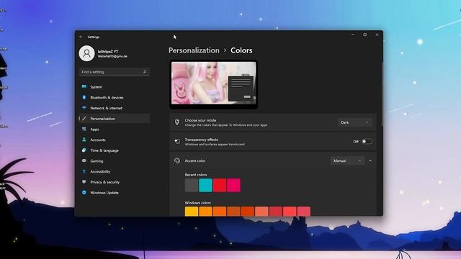
Task: Click the Gaming controller icon
Action: pos(84,160)
